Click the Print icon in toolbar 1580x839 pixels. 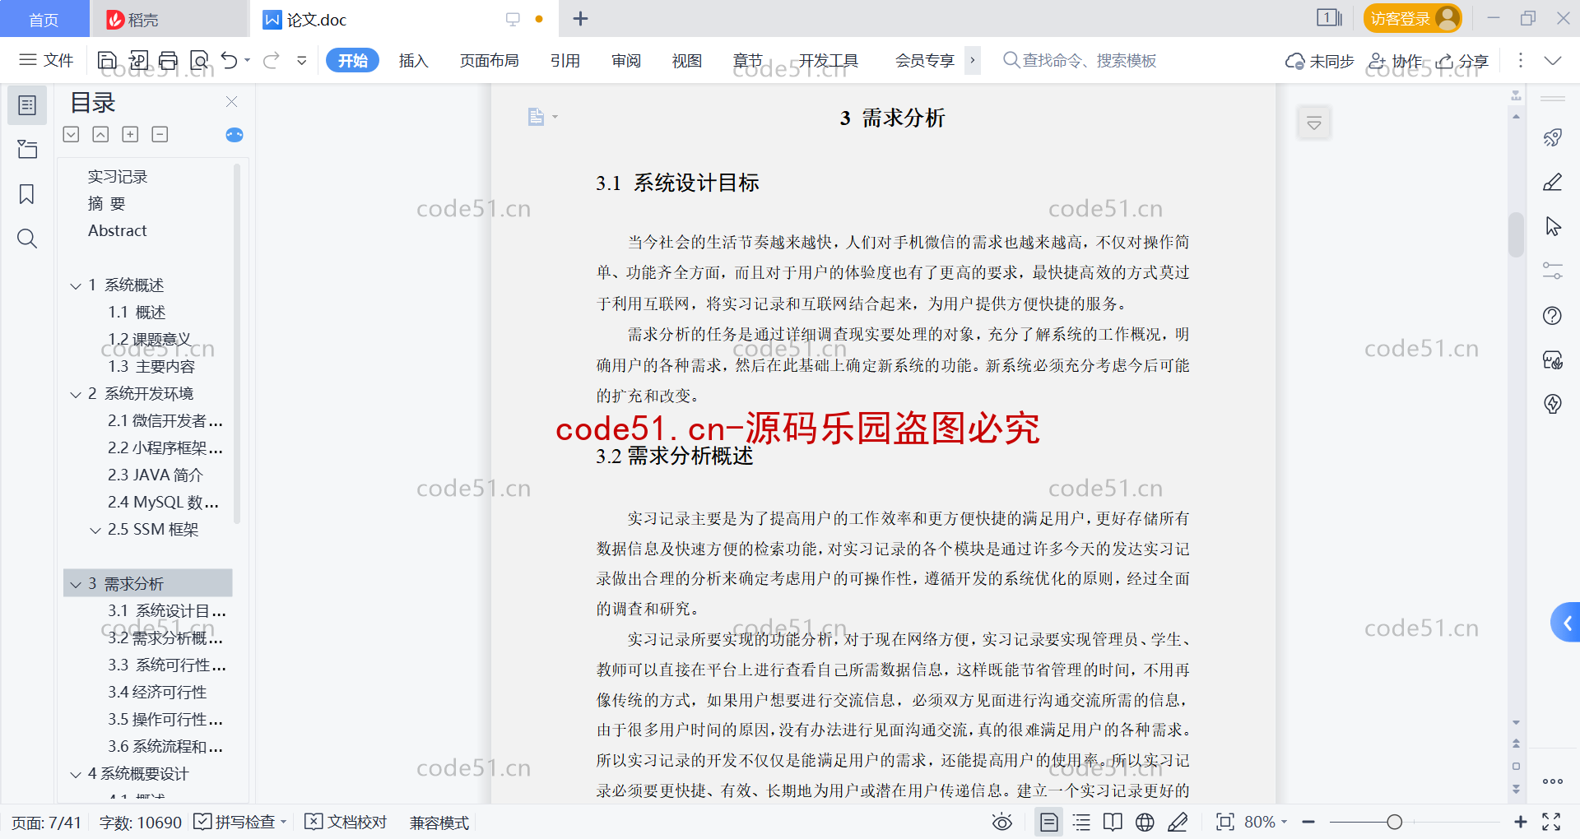pyautogui.click(x=168, y=60)
